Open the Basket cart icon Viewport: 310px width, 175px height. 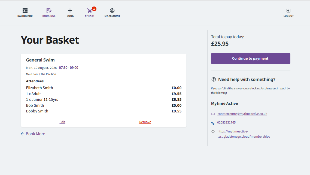coord(90,10)
